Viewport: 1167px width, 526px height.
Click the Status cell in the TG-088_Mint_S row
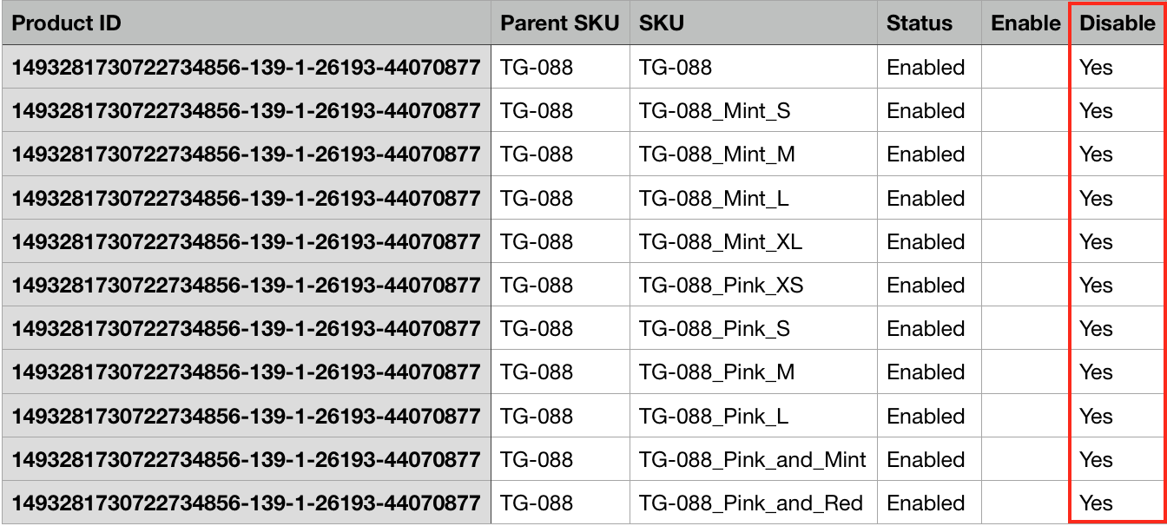pyautogui.click(x=926, y=111)
